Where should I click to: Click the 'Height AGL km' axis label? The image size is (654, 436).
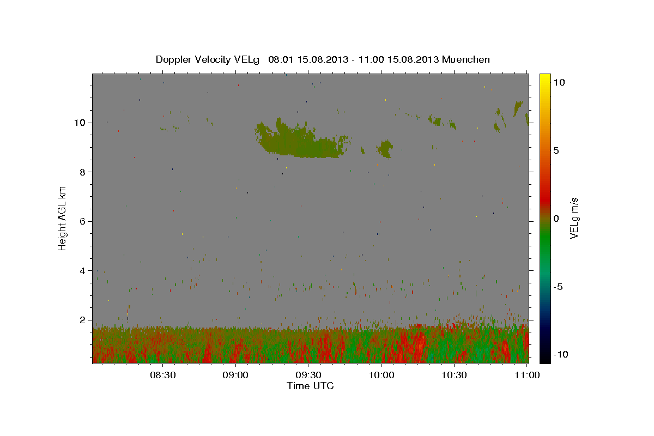pos(63,217)
